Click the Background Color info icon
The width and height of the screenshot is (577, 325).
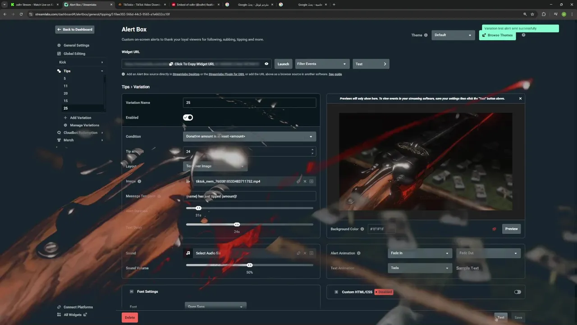click(x=362, y=229)
